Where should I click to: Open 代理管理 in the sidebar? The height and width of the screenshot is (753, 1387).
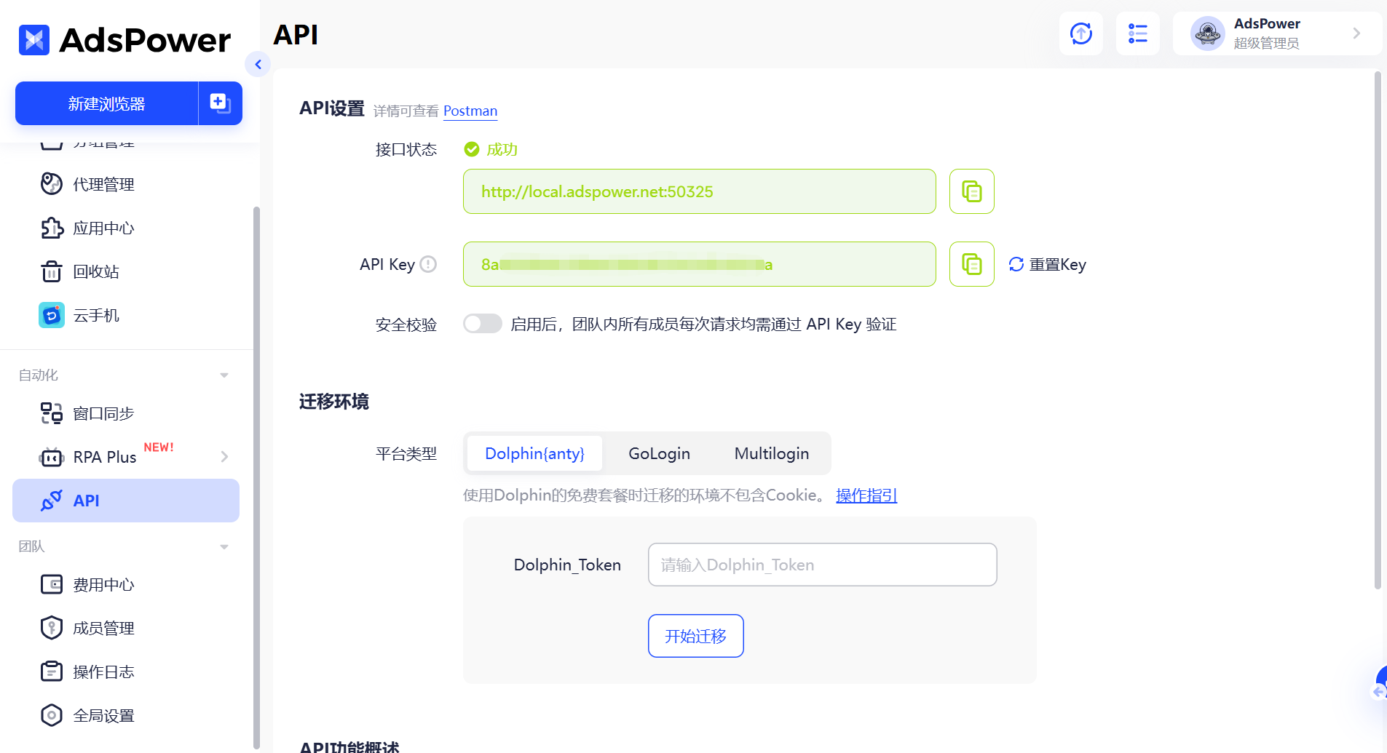coord(103,184)
